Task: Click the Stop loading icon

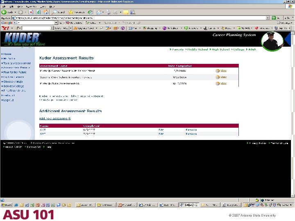Action: click(x=31, y=12)
